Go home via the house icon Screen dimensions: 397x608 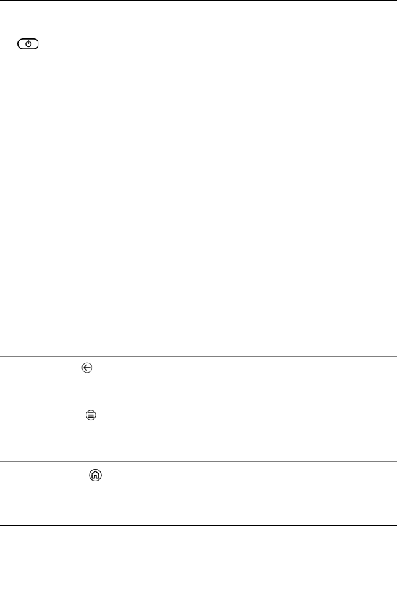coord(96,476)
